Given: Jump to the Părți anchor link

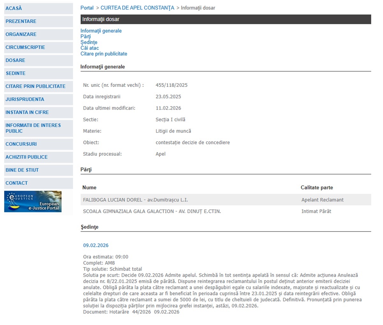Looking at the screenshot, I should pyautogui.click(x=86, y=37).
